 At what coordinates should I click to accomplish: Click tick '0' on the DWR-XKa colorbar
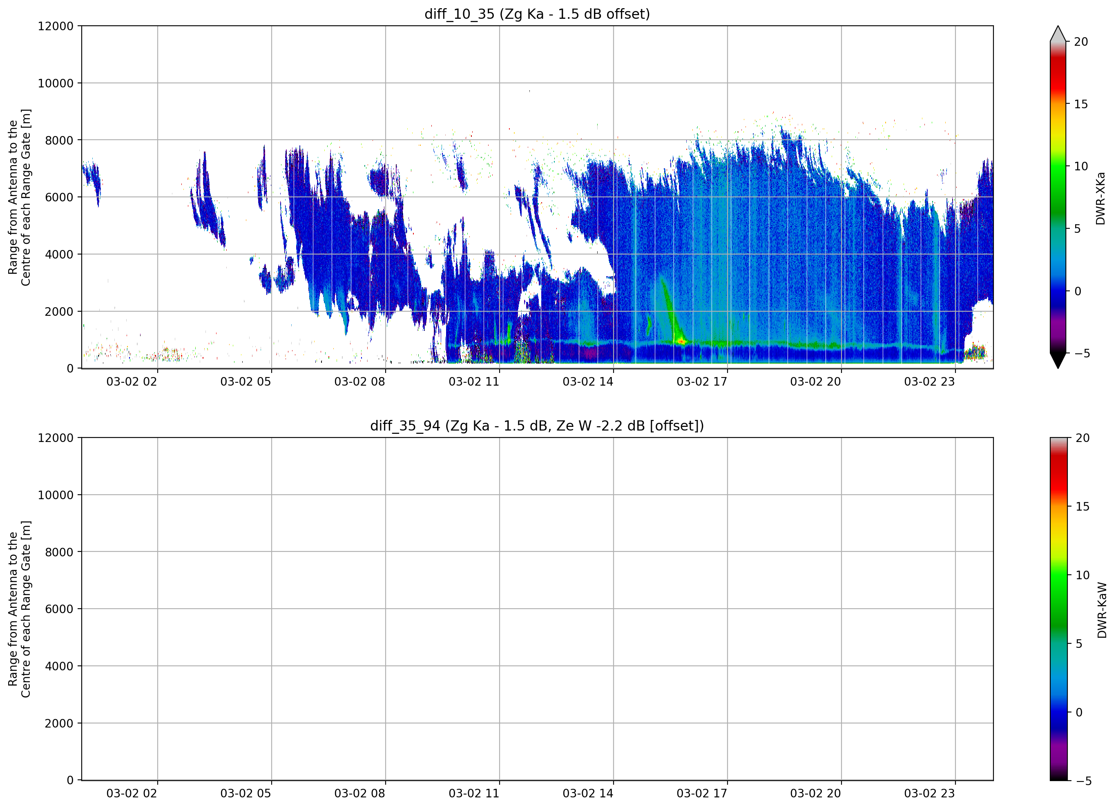1078,291
